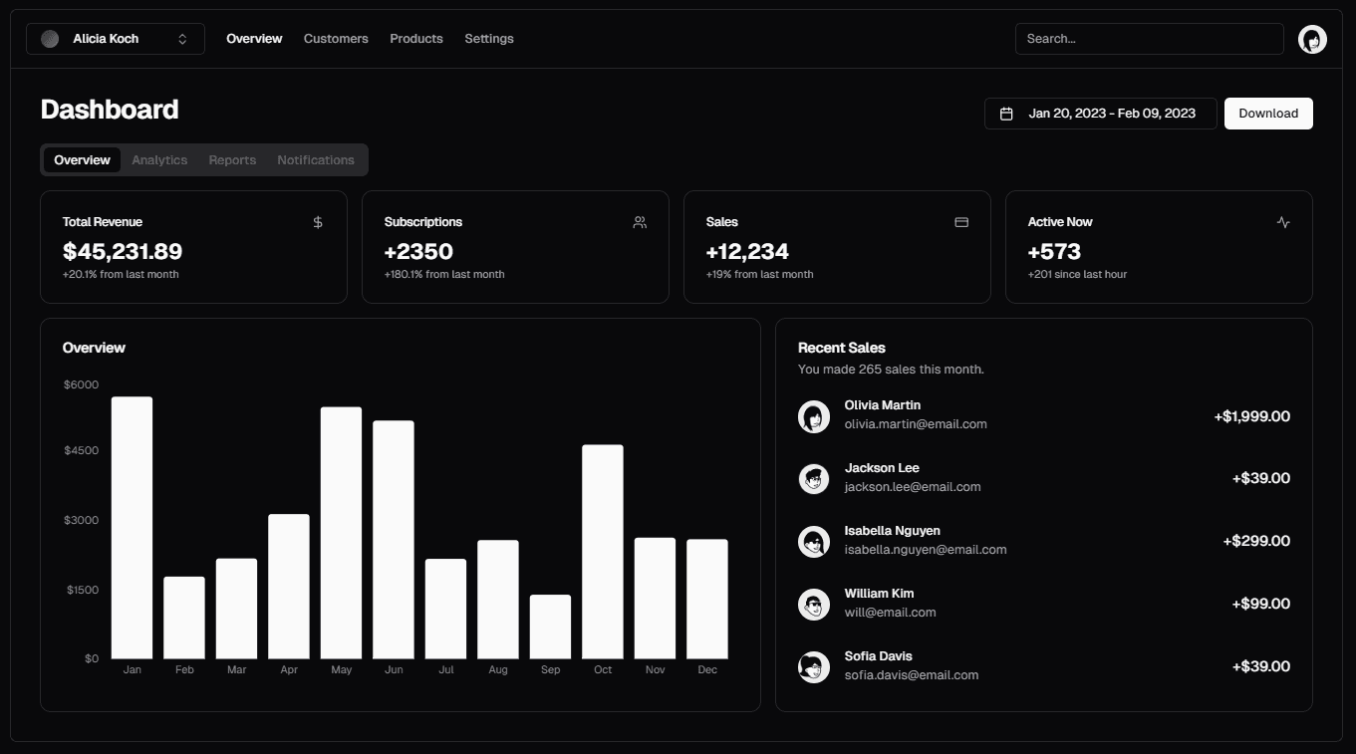Select Sofia Davis's avatar icon
Screen dimensions: 1356x754
coord(814,667)
